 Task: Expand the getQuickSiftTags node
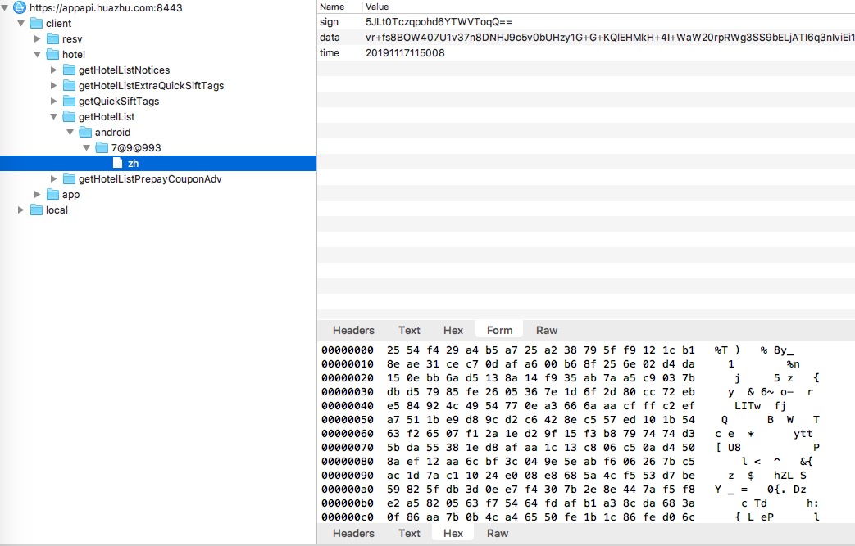point(53,101)
